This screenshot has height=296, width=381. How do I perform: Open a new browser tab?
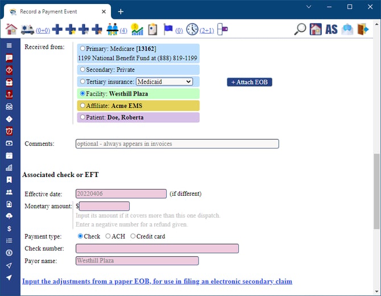coord(121,11)
